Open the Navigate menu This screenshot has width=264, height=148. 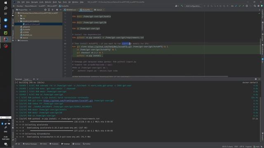click(x=34, y=2)
